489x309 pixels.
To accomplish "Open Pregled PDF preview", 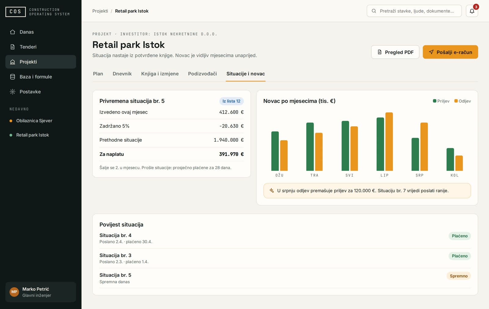I will pyautogui.click(x=395, y=52).
